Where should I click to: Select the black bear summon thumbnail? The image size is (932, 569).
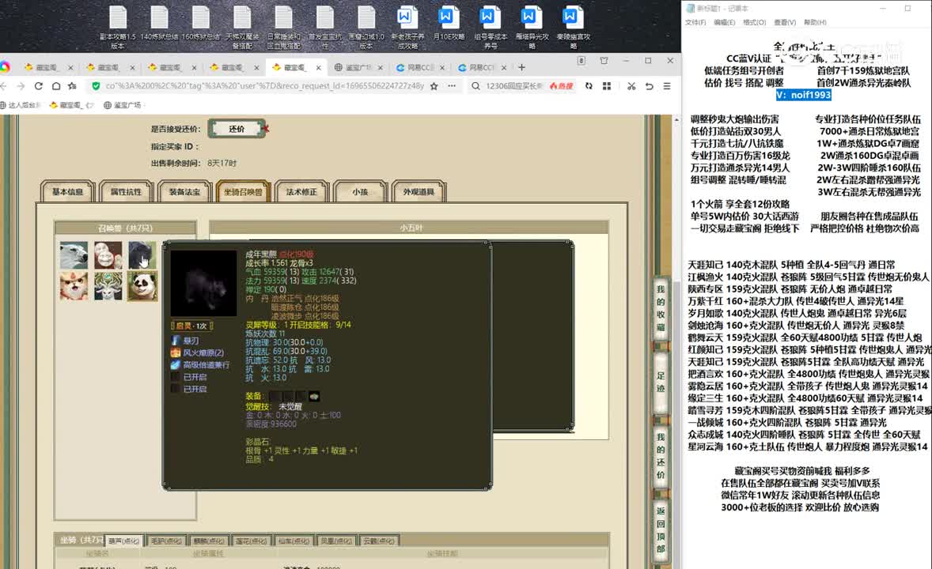(142, 255)
